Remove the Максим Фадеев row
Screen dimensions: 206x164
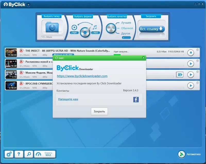pos(198,72)
